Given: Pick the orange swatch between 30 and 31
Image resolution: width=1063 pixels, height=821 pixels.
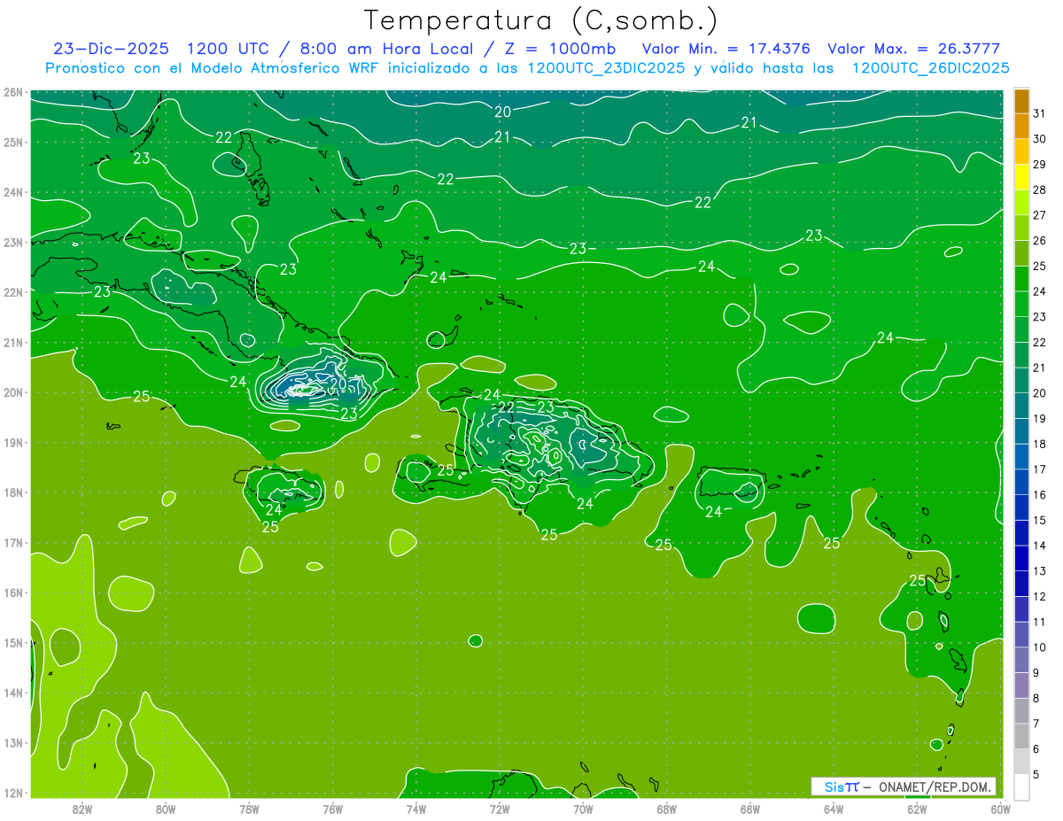Looking at the screenshot, I should [x=1021, y=127].
